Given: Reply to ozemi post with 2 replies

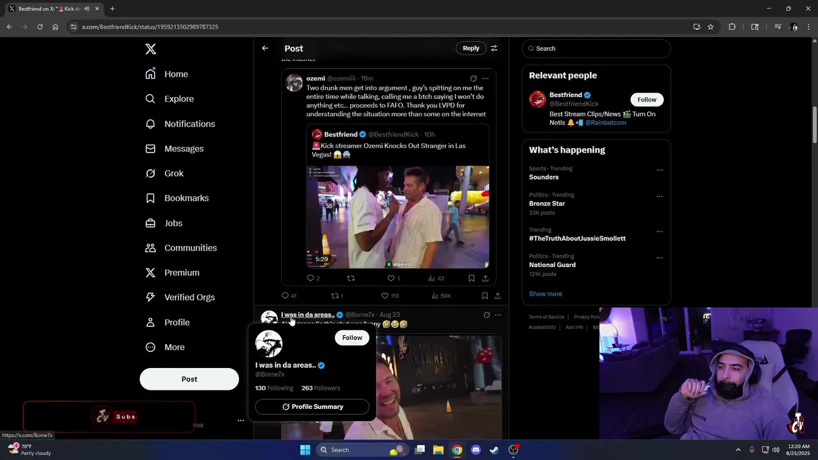Looking at the screenshot, I should [313, 279].
